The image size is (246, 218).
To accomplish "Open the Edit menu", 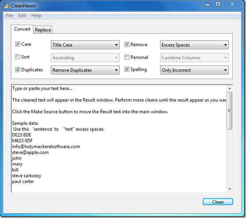I will coord(22,15).
